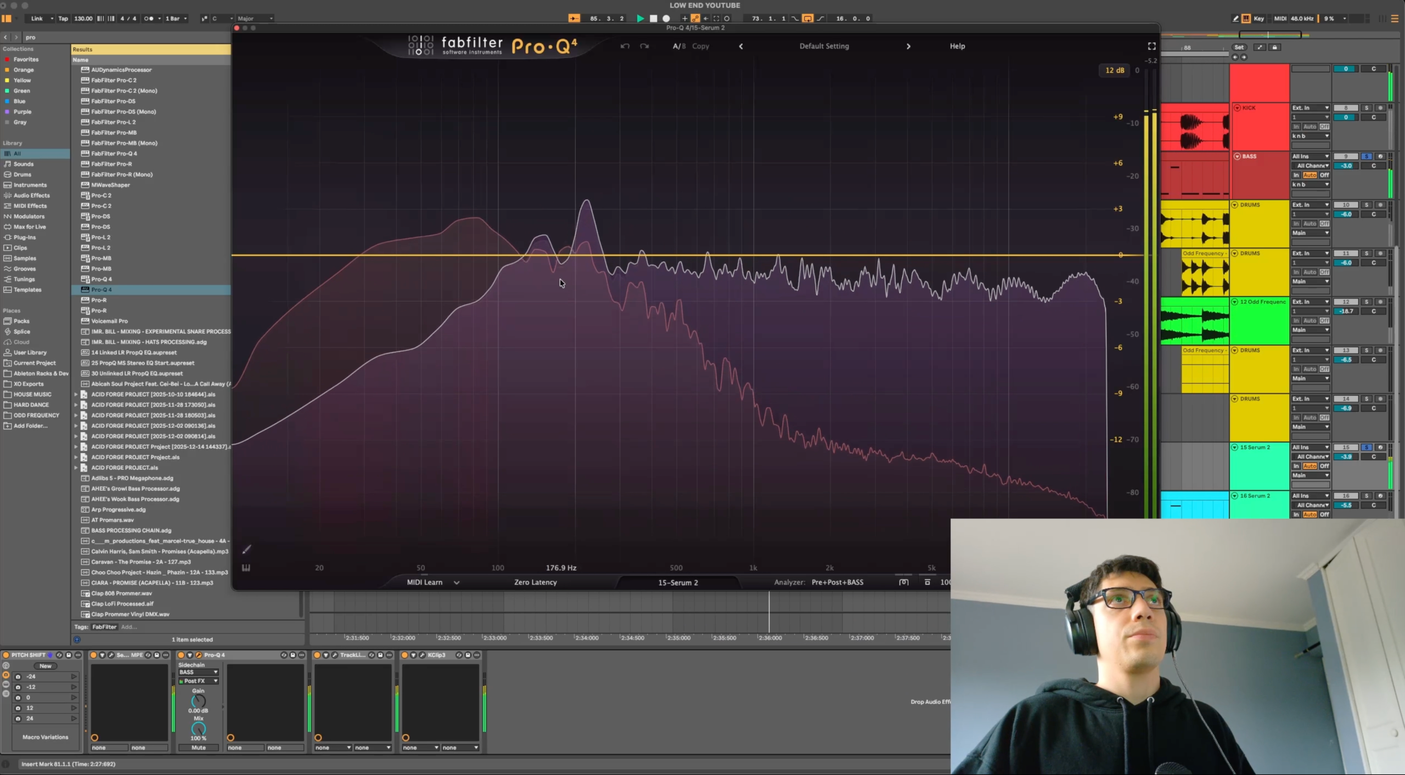
Task: Stop playback with the Stop button
Action: (653, 18)
